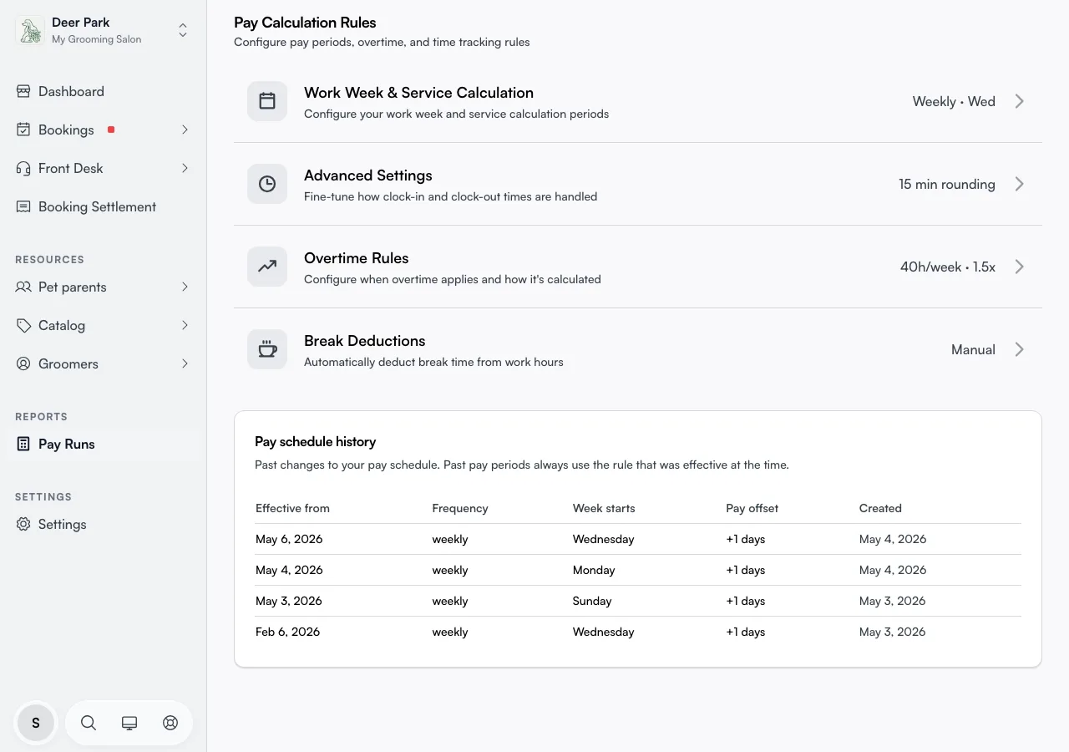Click the Booking Settlement receipt icon
Viewport: 1069px width, 752px height.
(x=23, y=206)
